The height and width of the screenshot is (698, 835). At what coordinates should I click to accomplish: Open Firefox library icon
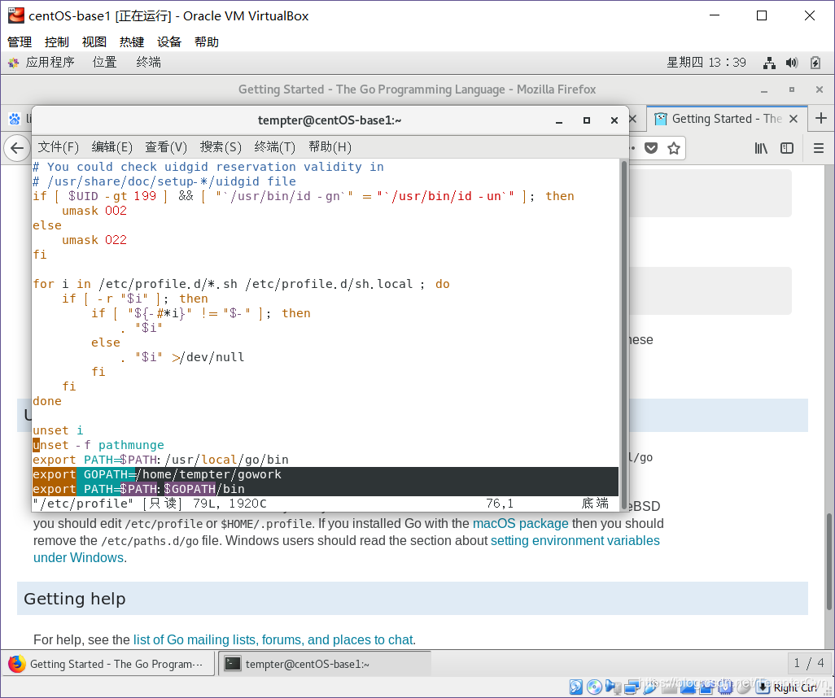tap(761, 148)
